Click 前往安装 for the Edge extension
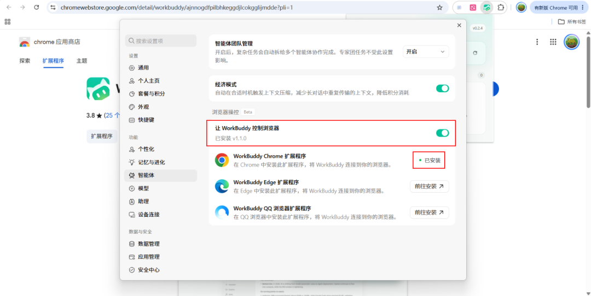This screenshot has height=296, width=591. [430, 186]
